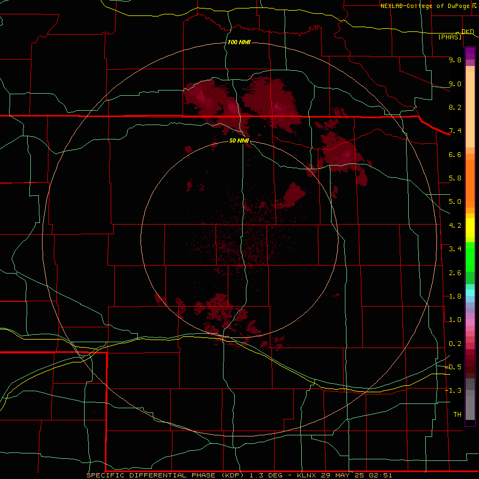The image size is (479, 479).
Task: Pick the cyan swatch on the color scale
Action: click(470, 292)
